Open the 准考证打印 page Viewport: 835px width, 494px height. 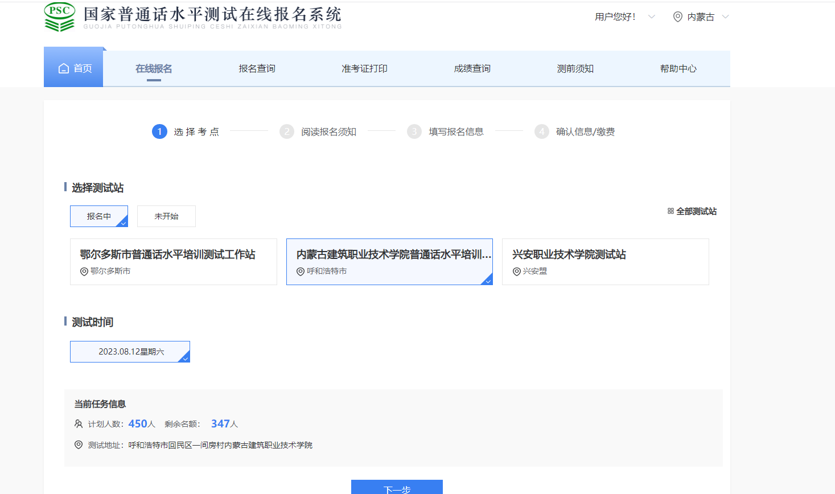364,69
